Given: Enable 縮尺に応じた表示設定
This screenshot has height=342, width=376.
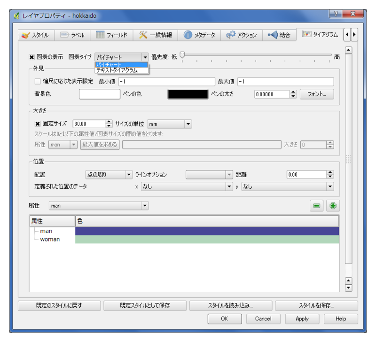Looking at the screenshot, I should [x=37, y=81].
